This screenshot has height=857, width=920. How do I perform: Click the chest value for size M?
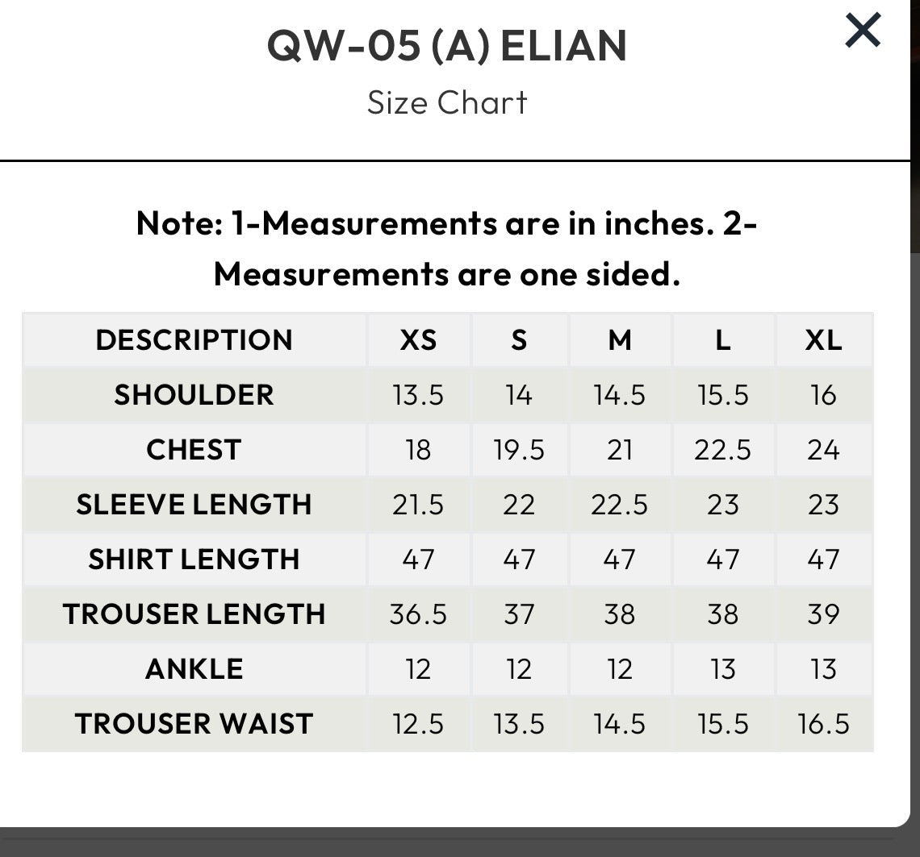619,450
